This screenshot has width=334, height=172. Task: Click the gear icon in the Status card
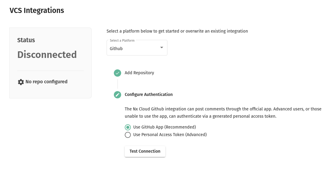tap(21, 82)
